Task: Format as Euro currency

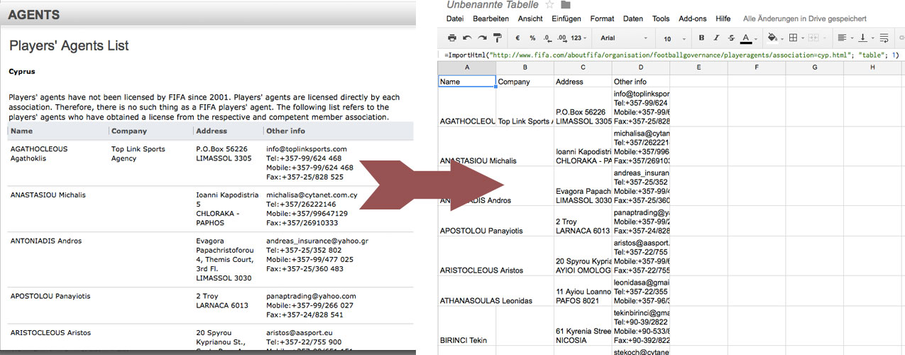Action: (518, 38)
